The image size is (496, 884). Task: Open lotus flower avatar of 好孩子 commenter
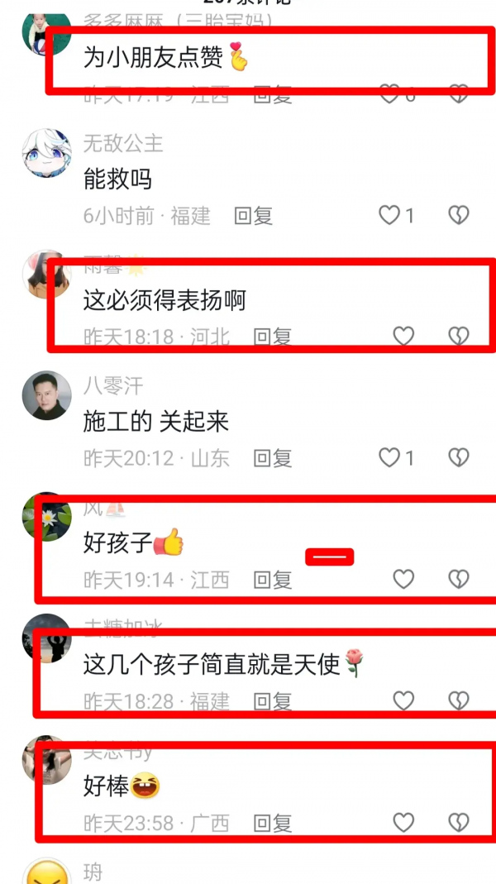(x=47, y=516)
